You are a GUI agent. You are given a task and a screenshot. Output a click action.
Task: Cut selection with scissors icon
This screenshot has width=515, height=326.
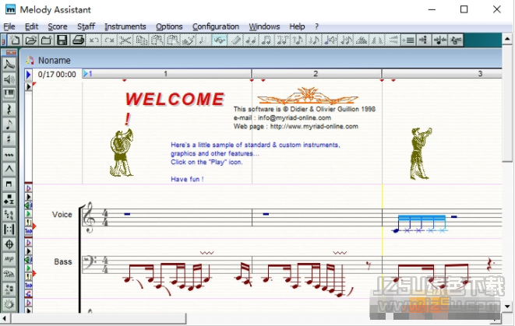coord(125,40)
